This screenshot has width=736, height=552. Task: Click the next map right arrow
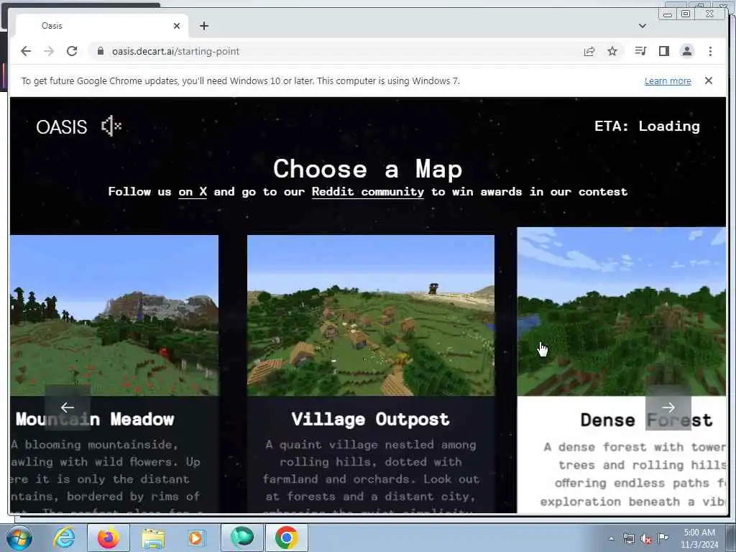668,408
